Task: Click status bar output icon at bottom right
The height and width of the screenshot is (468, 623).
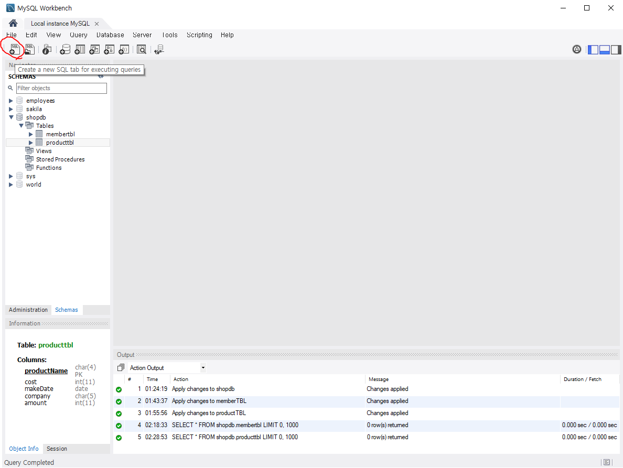Action: pyautogui.click(x=606, y=462)
